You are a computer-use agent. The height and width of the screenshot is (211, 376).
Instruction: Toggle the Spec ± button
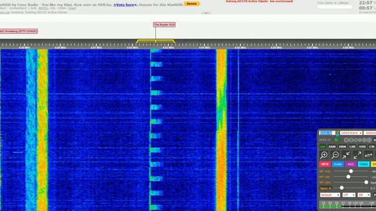pyautogui.click(x=325, y=188)
